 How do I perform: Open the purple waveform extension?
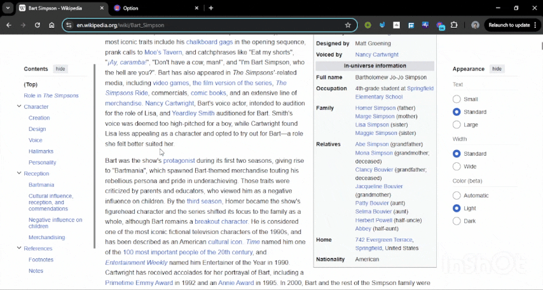pos(425,25)
